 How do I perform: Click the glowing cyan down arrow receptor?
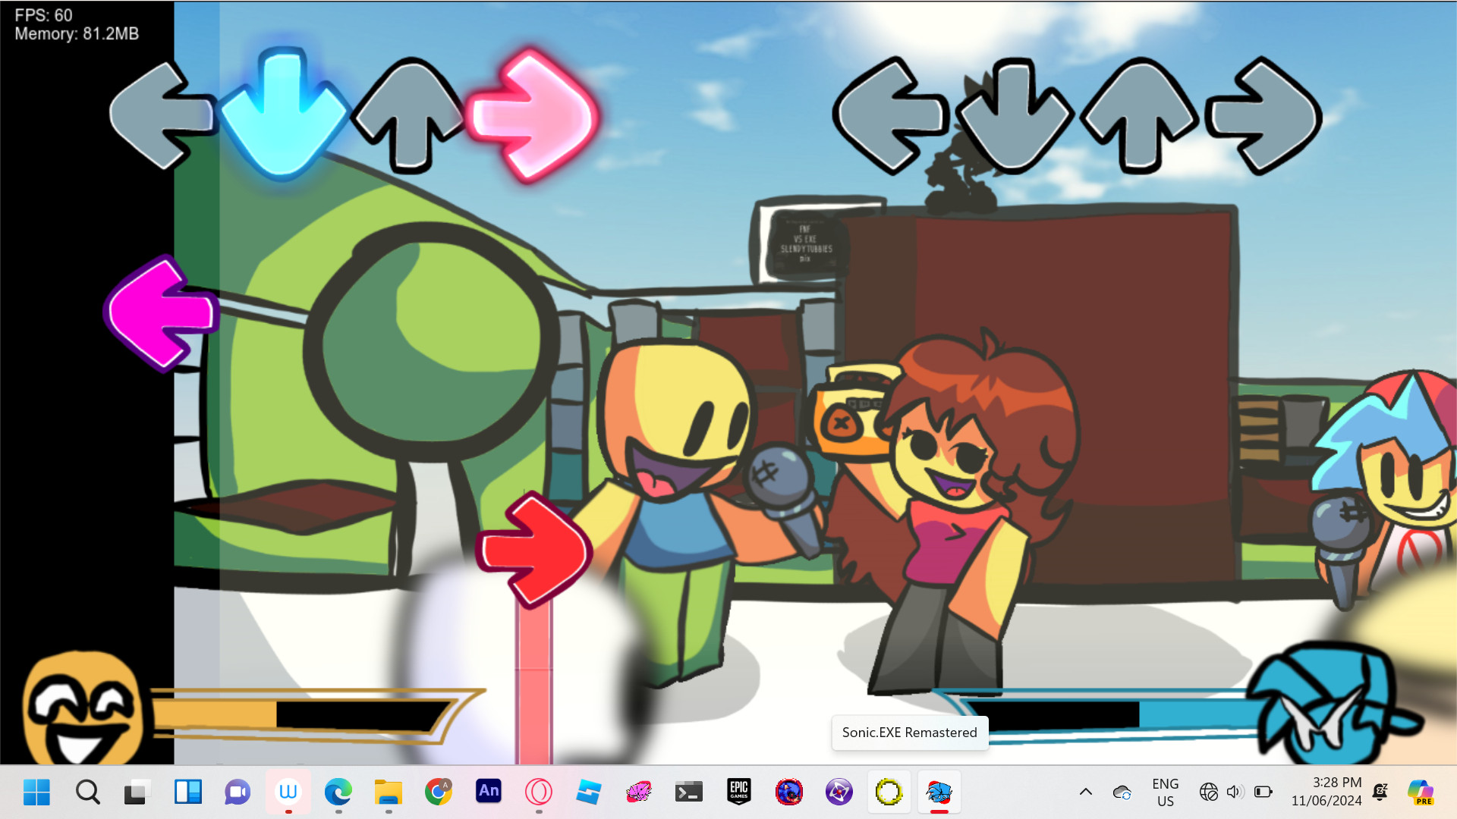pyautogui.click(x=284, y=114)
